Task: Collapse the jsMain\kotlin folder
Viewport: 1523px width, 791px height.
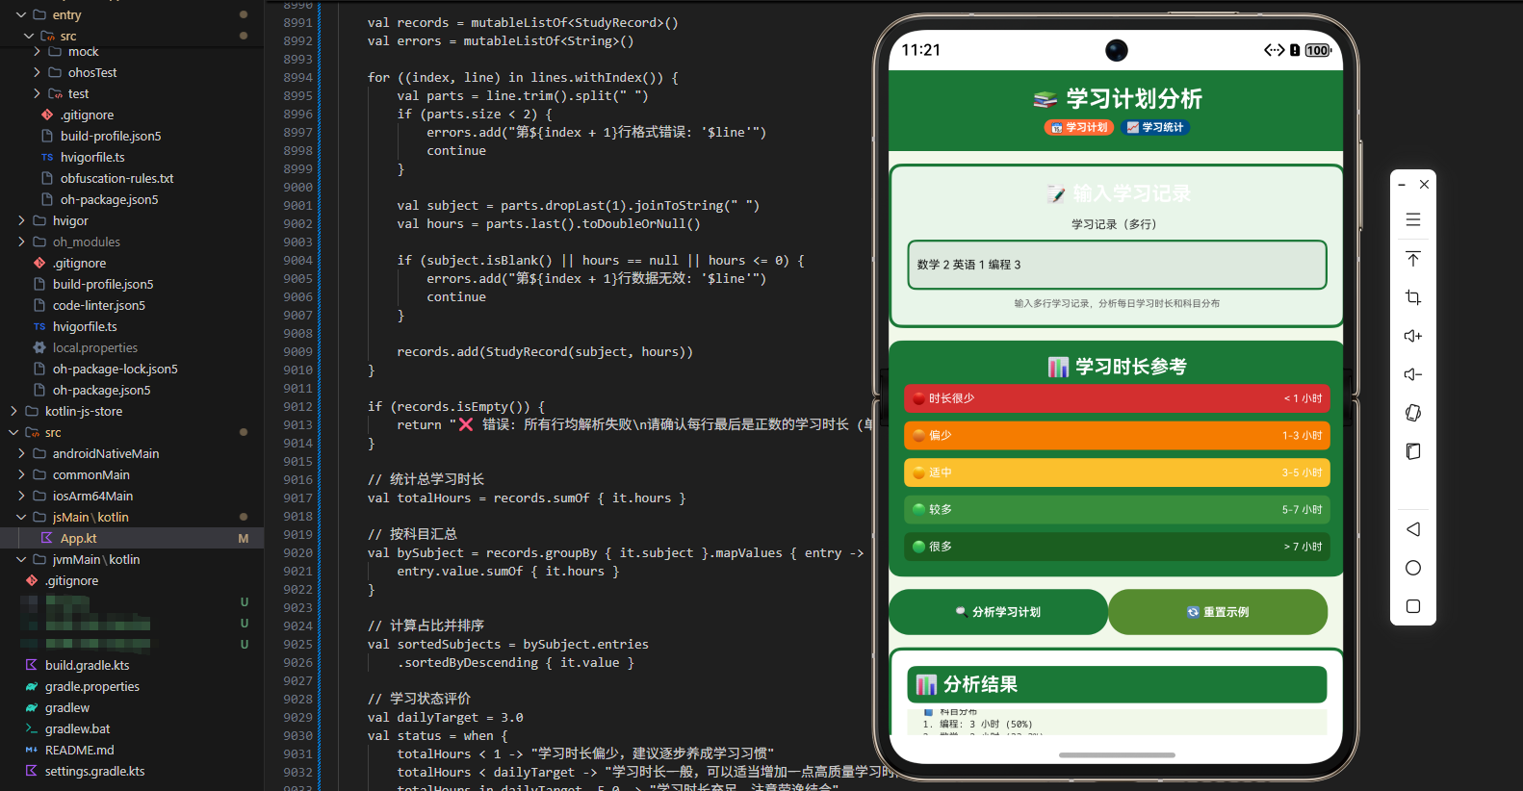Action: (21, 517)
